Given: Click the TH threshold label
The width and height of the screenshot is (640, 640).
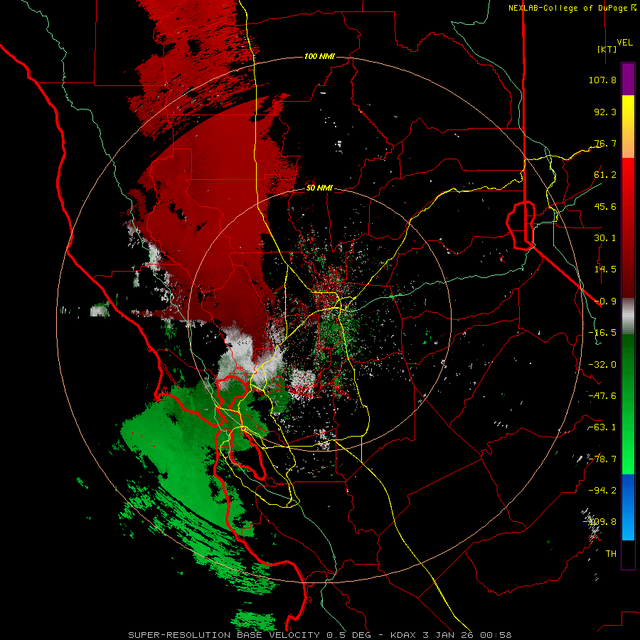Looking at the screenshot, I should [611, 554].
